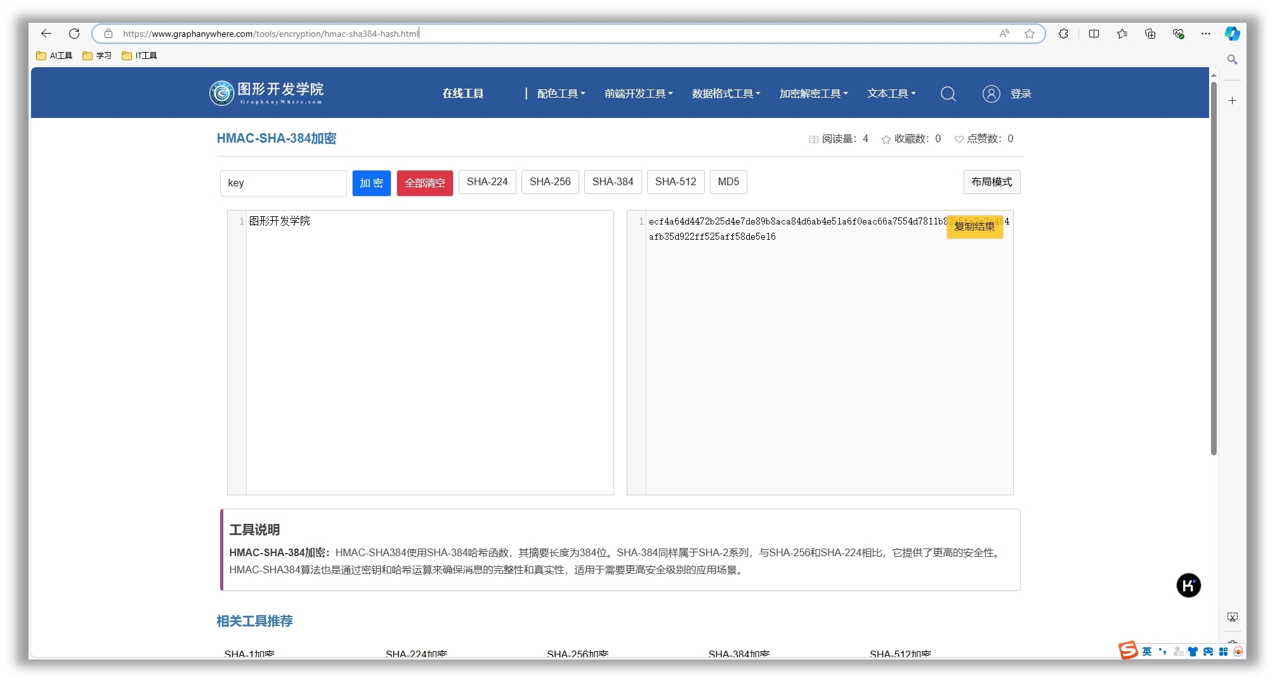
Task: Open sidebar search tool
Action: [x=1233, y=60]
